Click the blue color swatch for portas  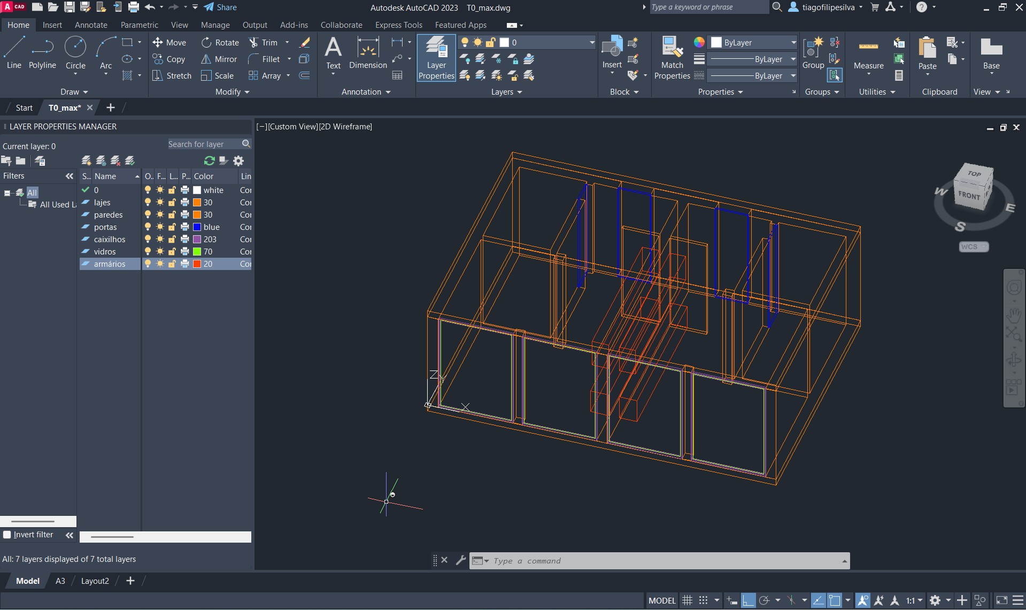[x=197, y=227]
